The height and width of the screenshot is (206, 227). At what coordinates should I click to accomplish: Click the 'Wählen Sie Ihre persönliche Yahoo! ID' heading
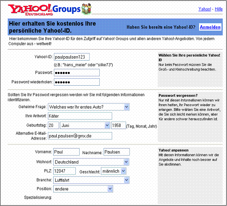point(189,57)
